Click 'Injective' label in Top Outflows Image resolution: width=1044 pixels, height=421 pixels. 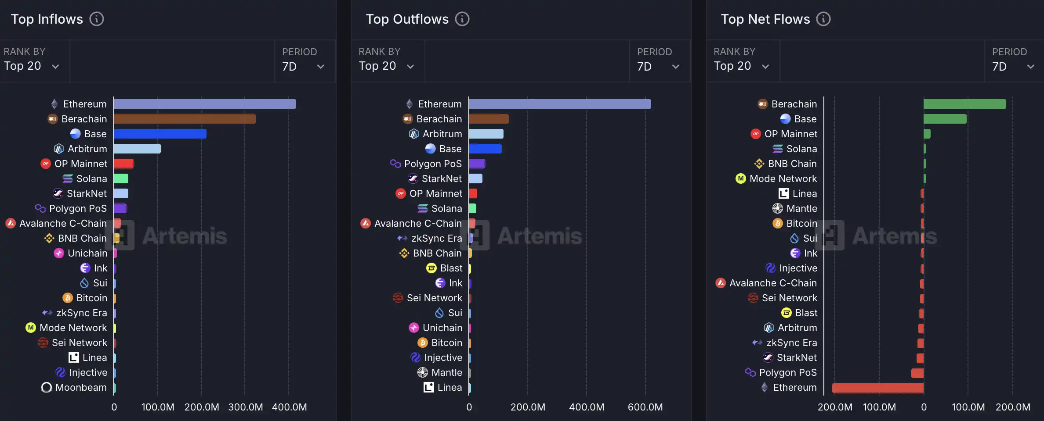[443, 357]
